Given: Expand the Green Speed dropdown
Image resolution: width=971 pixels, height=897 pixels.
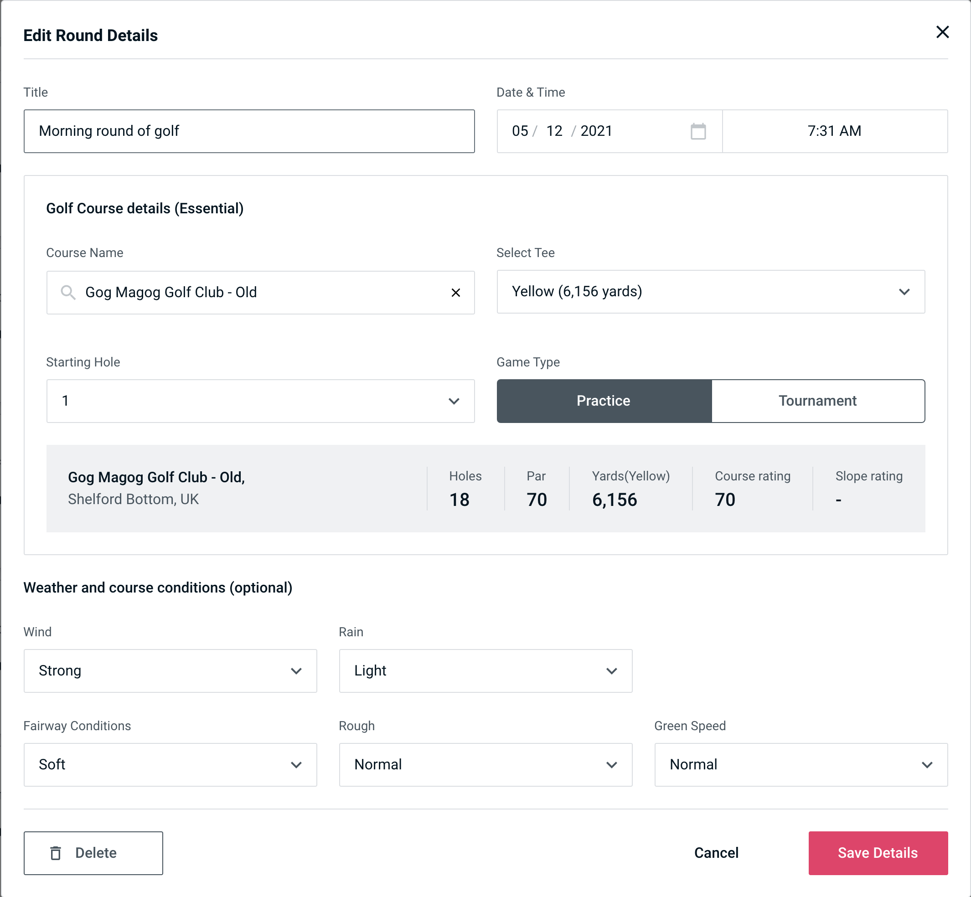Looking at the screenshot, I should (x=800, y=764).
